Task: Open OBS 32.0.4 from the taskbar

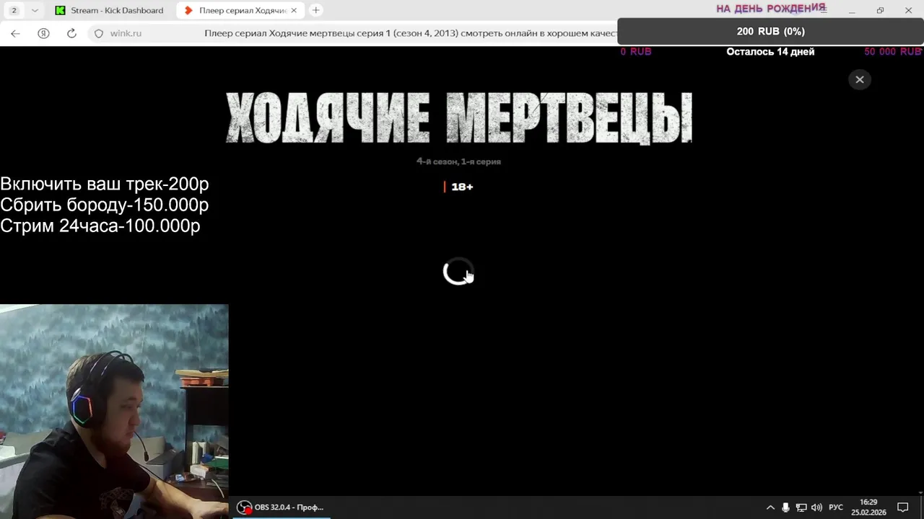Action: tap(282, 507)
